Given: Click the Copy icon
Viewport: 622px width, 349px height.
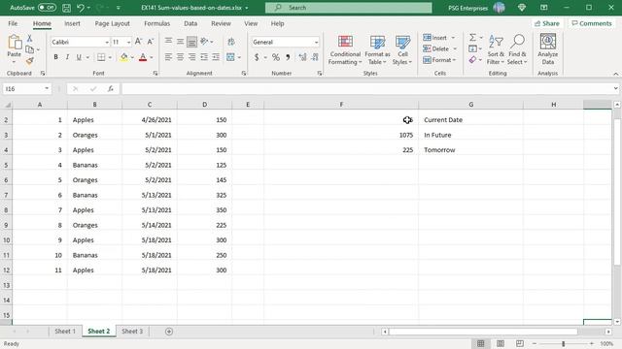Looking at the screenshot, I should click(30, 49).
